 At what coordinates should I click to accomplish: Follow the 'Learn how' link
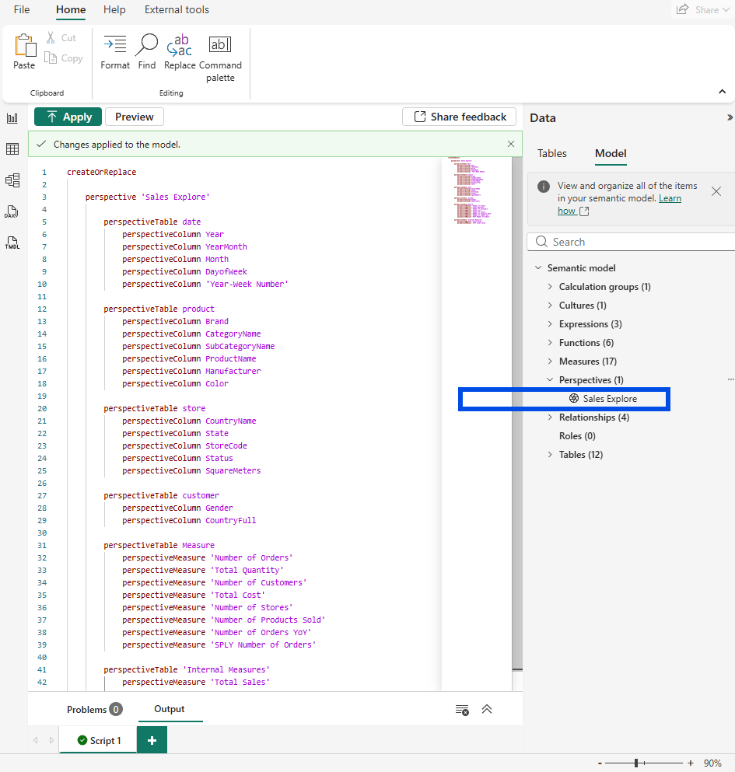(620, 204)
